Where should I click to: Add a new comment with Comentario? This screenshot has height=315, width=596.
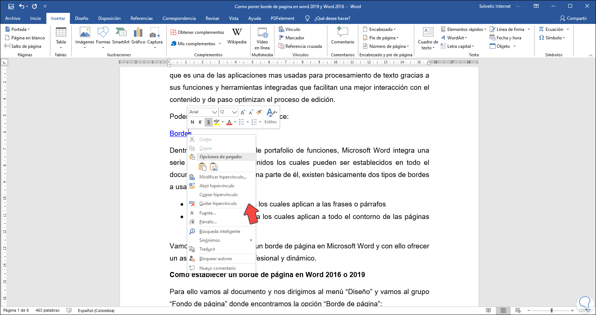(343, 36)
